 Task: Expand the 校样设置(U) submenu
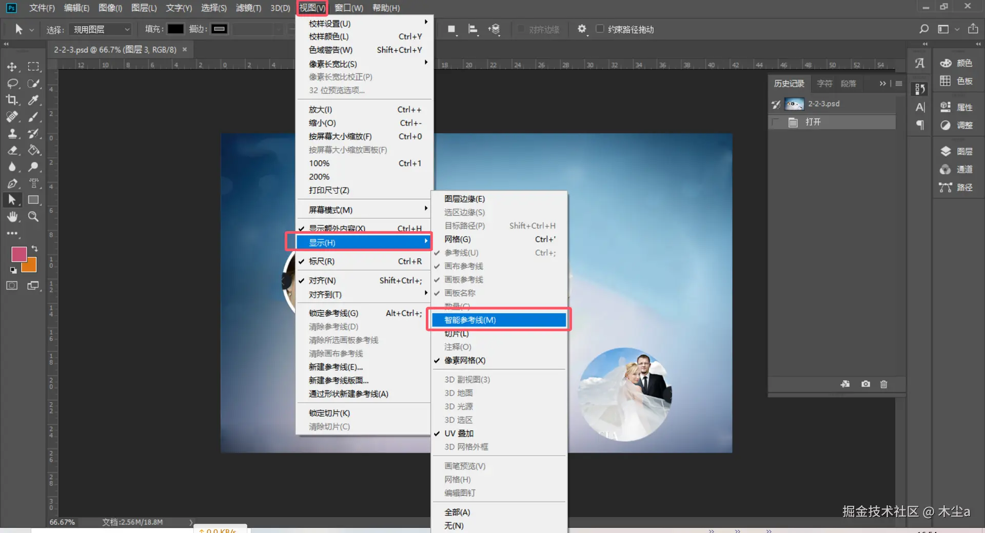[x=364, y=24]
